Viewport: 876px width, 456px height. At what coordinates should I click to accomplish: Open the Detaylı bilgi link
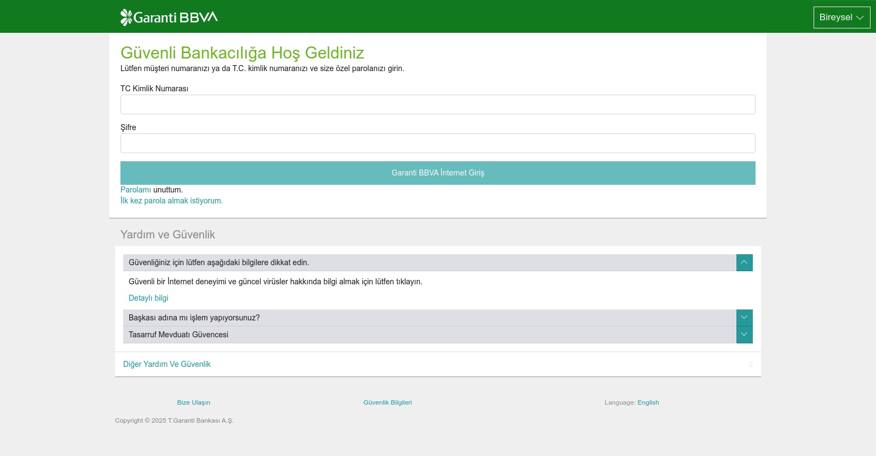point(148,298)
